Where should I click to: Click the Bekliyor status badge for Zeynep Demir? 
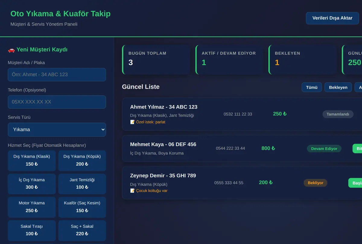click(316, 183)
